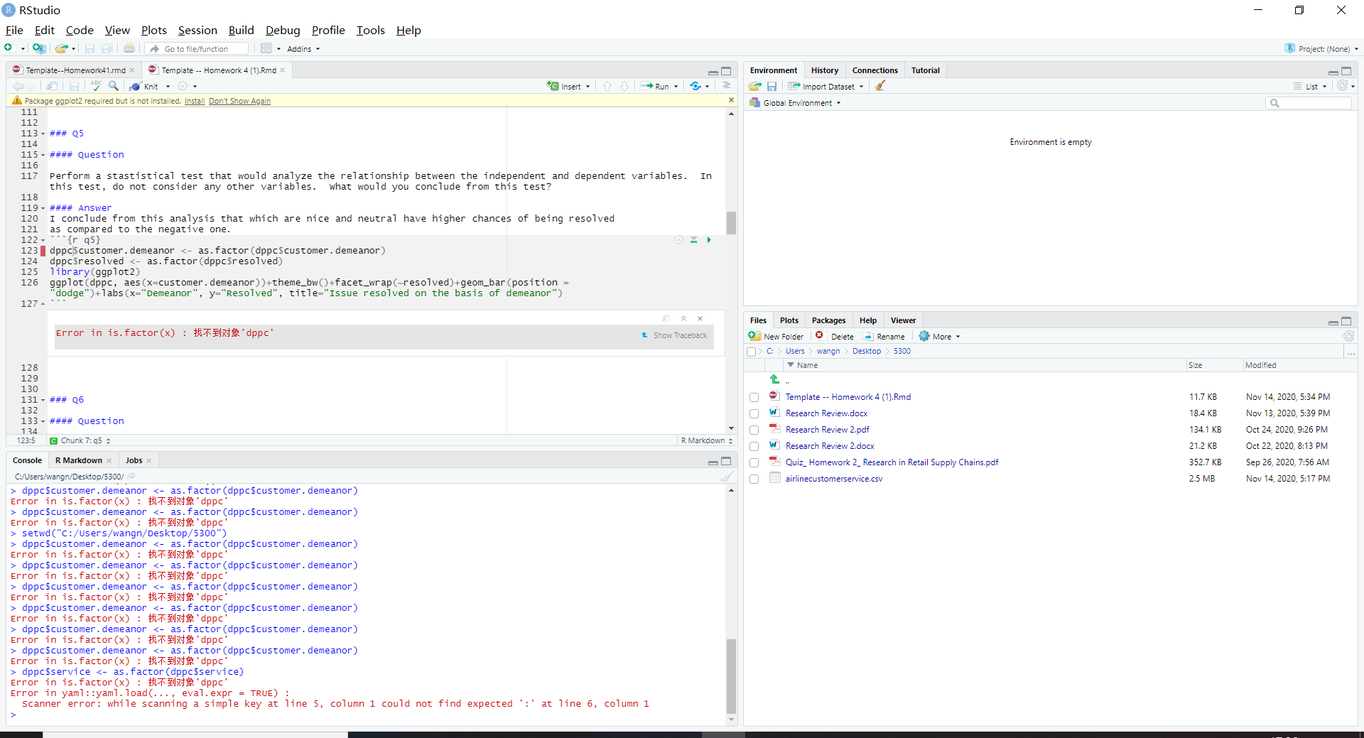This screenshot has width=1364, height=738.
Task: Fold the Answer section at line 119
Action: click(43, 208)
